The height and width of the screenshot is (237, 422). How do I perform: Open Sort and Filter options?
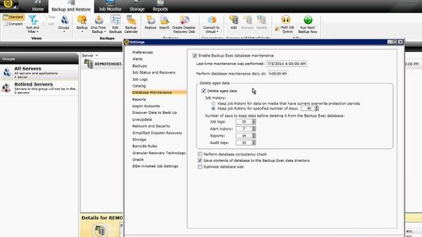(x=33, y=24)
